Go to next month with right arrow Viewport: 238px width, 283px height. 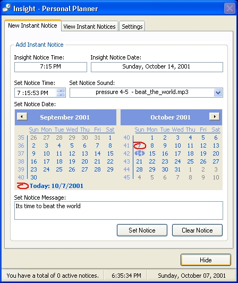point(214,116)
